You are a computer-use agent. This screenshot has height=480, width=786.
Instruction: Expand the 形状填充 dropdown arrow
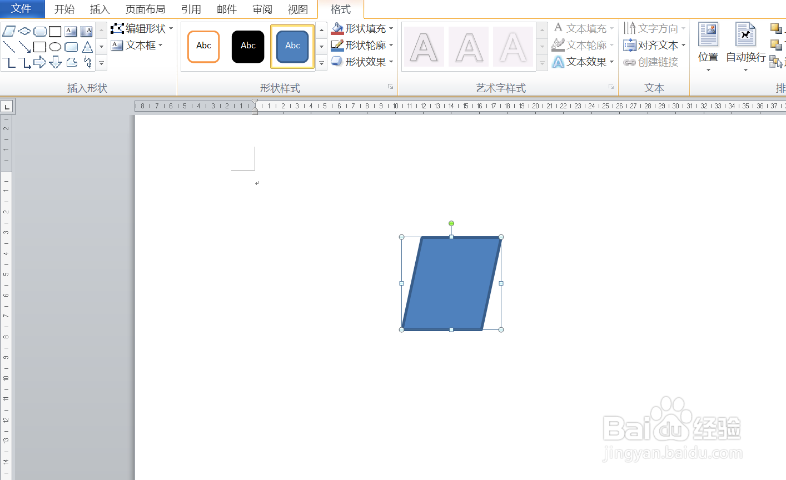pos(391,28)
